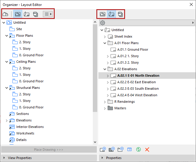Viewport: 196px width, 162px height.
Task: Switch left pane to Layout Book
Action: click(x=27, y=14)
